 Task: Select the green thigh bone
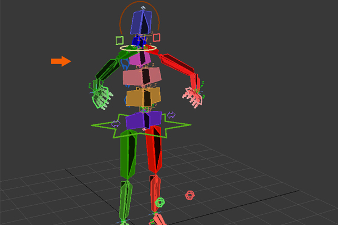[128, 154]
